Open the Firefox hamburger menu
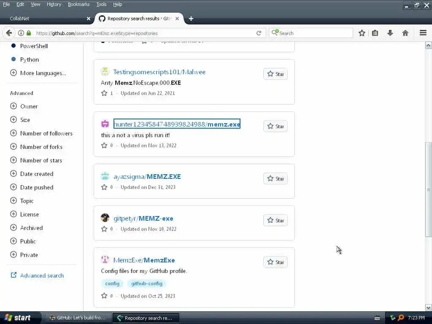 (423, 33)
